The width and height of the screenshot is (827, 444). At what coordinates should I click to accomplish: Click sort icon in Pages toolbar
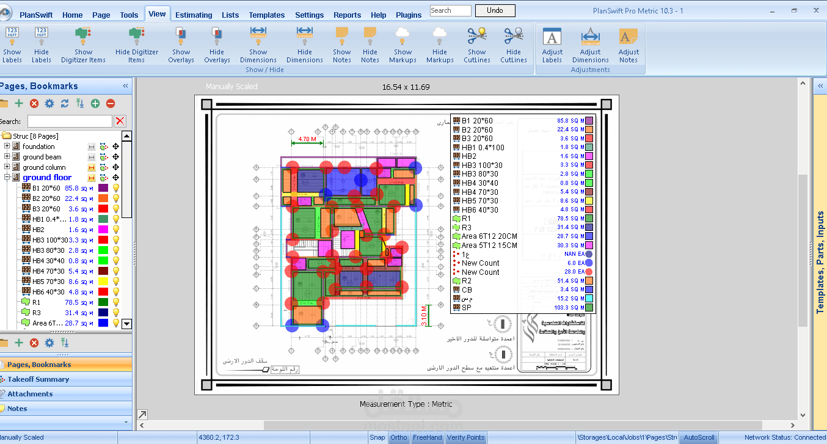[80, 104]
